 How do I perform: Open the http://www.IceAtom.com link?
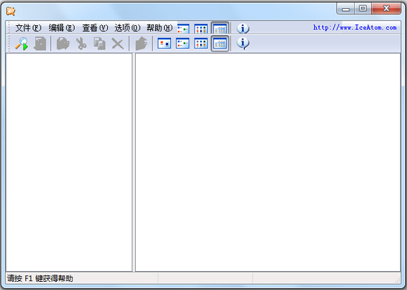[x=355, y=28]
